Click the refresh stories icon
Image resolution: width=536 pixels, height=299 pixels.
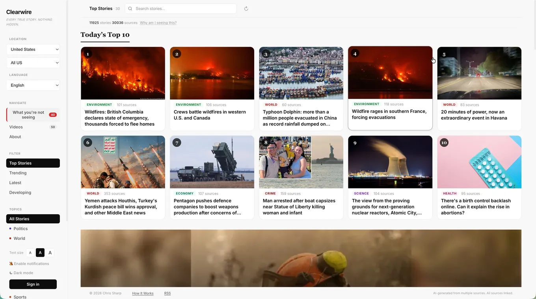(x=246, y=9)
